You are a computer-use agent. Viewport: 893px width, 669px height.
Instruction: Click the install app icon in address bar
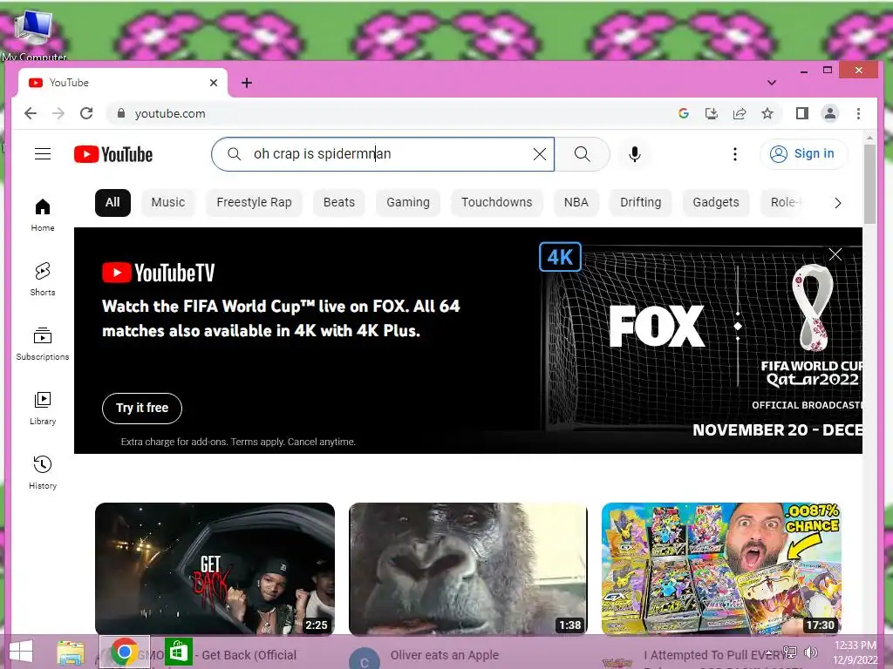(x=712, y=113)
